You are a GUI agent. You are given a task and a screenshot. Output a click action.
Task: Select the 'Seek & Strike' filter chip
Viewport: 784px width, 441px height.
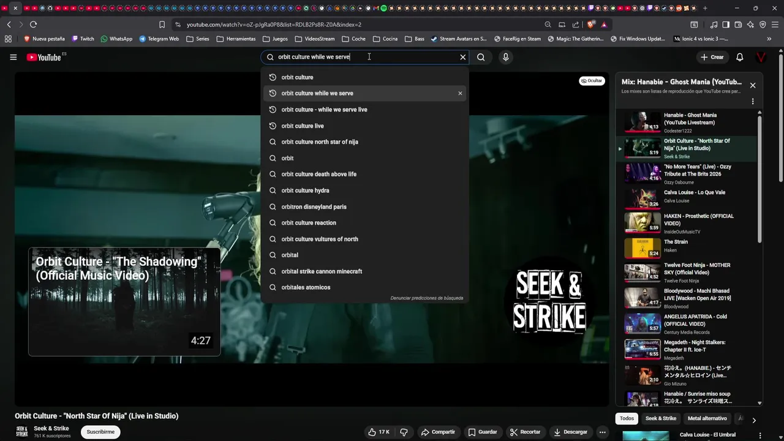[661, 418]
